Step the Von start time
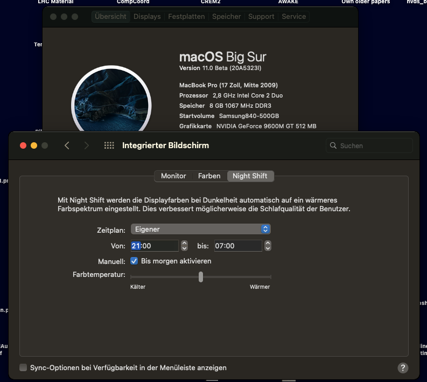The height and width of the screenshot is (382, 427). (x=184, y=246)
